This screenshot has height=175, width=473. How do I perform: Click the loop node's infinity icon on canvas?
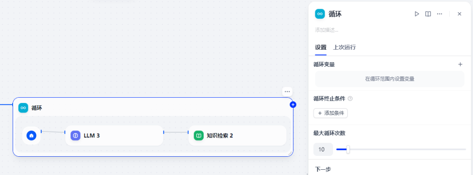pyautogui.click(x=23, y=108)
